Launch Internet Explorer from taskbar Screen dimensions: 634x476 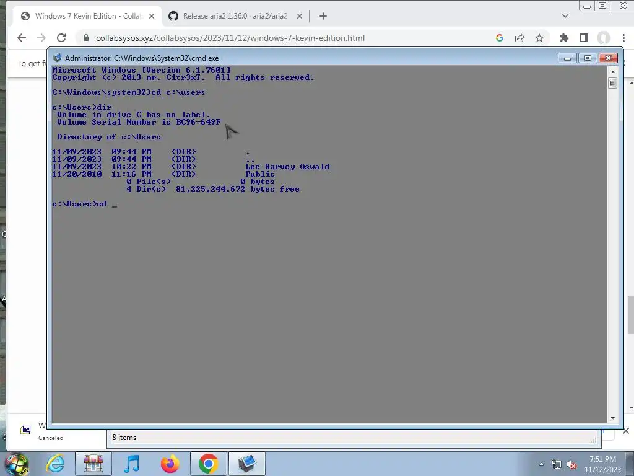(x=55, y=464)
